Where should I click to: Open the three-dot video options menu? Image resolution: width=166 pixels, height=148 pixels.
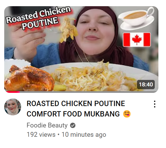pos(154,104)
